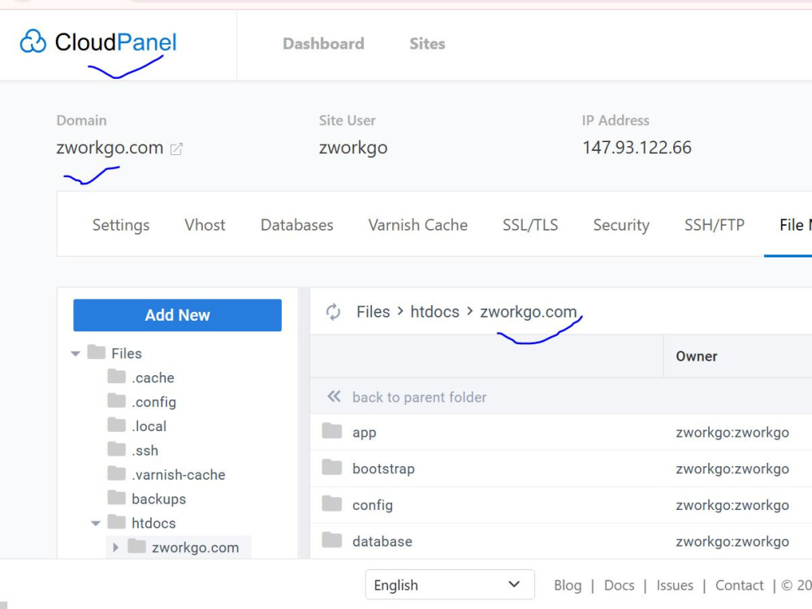Click htdocs in the breadcrumb path
This screenshot has width=812, height=609.
pyautogui.click(x=435, y=312)
